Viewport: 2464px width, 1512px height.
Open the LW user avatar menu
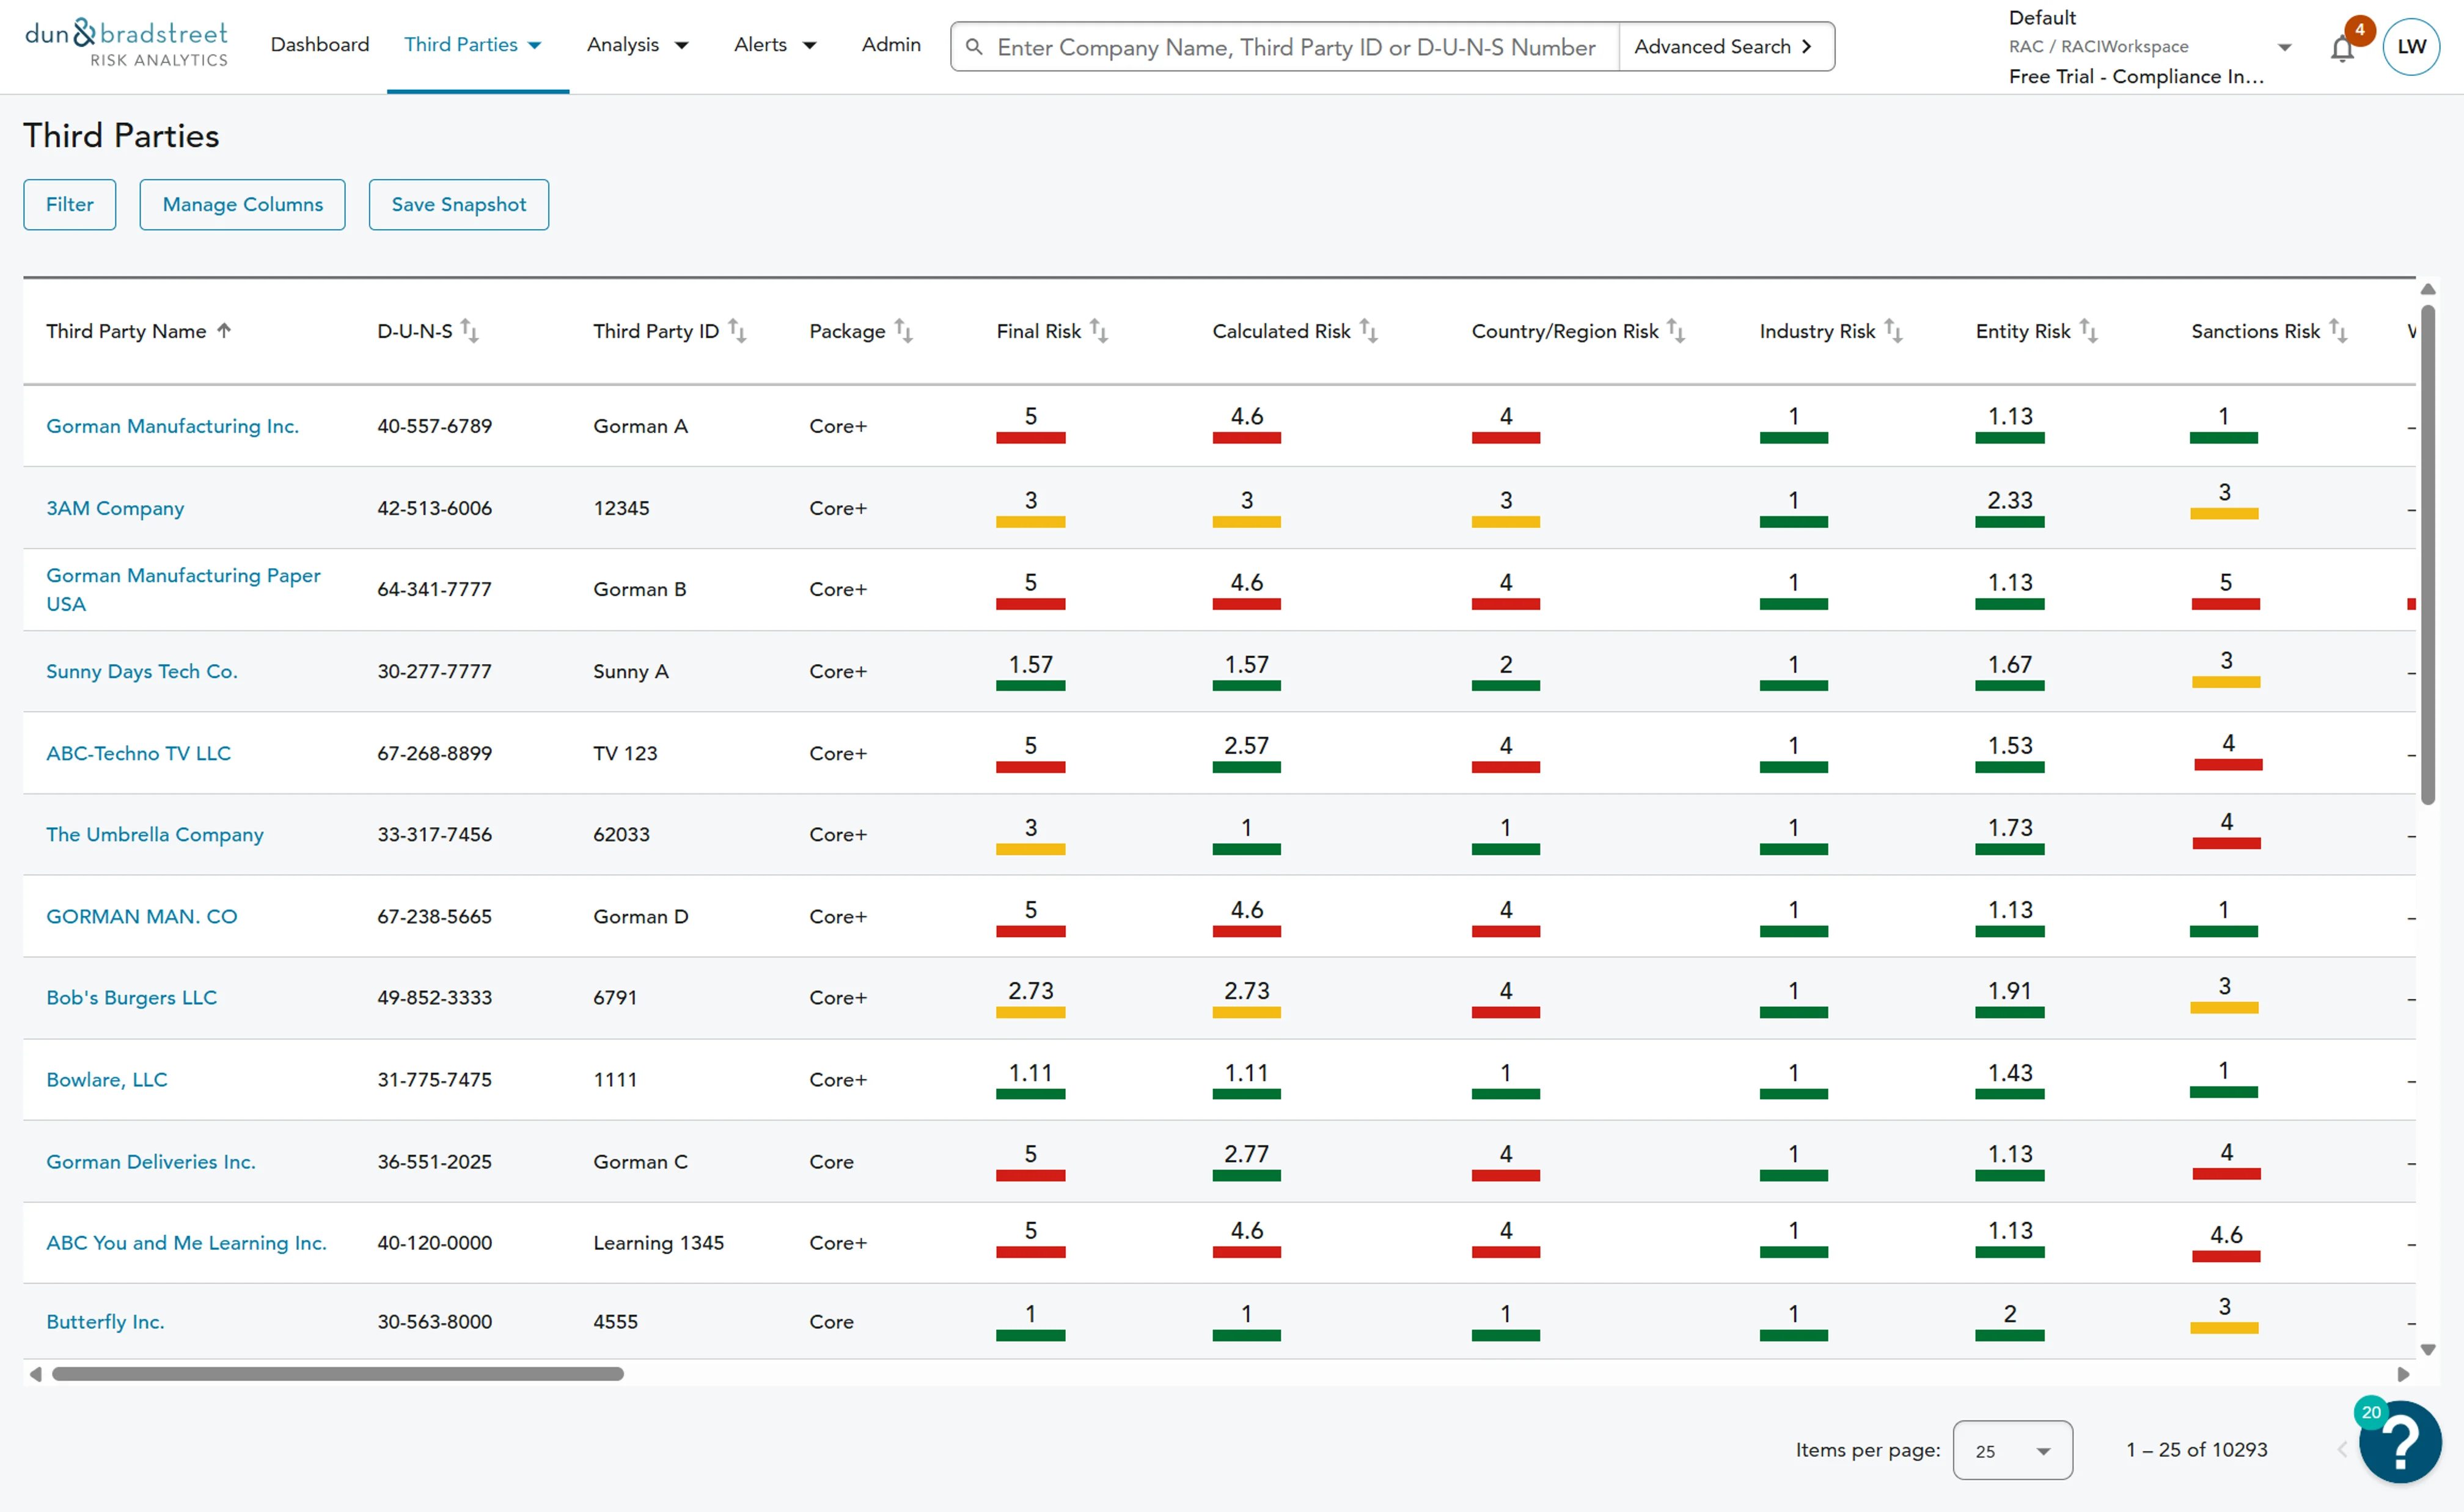click(x=2411, y=47)
